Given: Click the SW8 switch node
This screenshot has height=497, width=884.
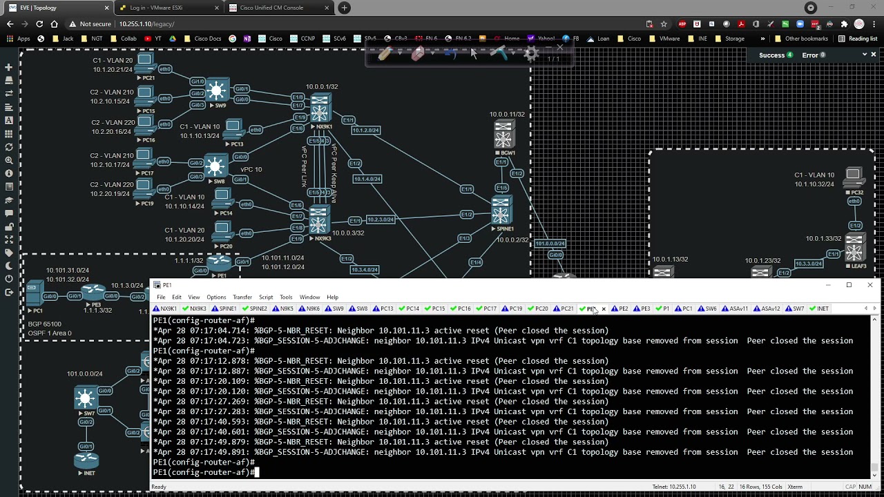Looking at the screenshot, I should tap(216, 166).
